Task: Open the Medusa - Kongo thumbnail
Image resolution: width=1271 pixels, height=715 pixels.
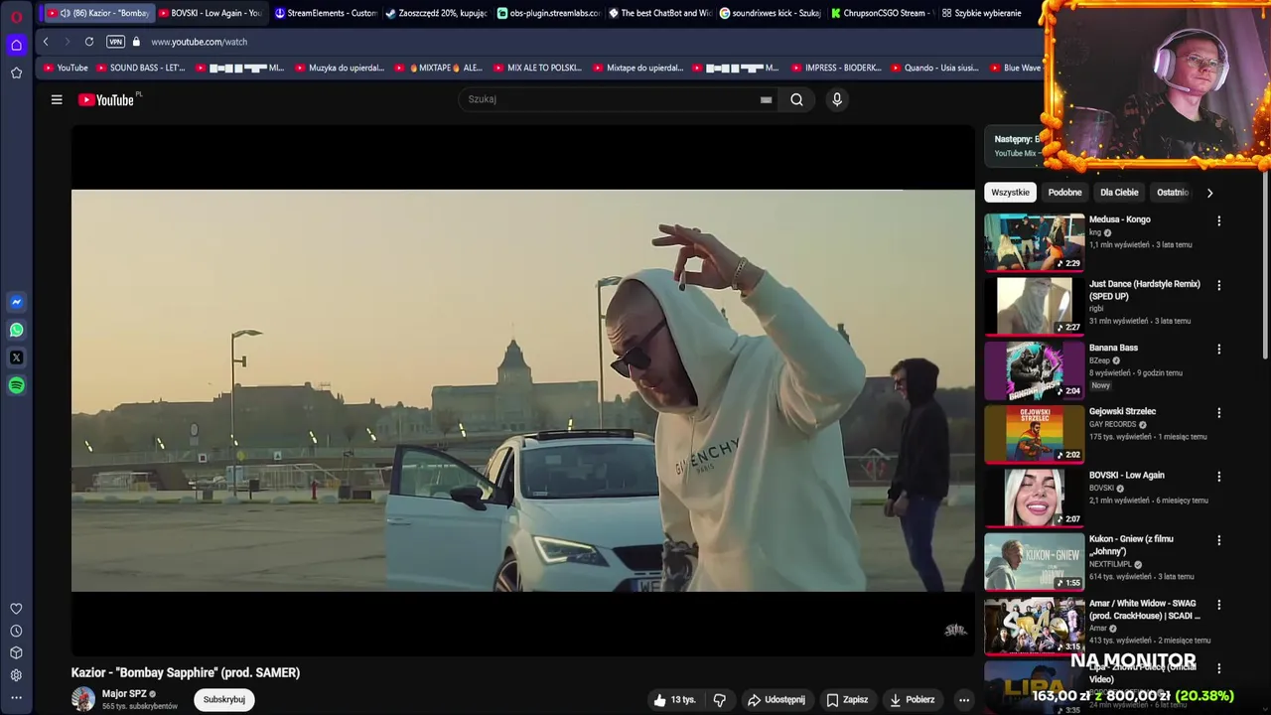Action: 1034,241
